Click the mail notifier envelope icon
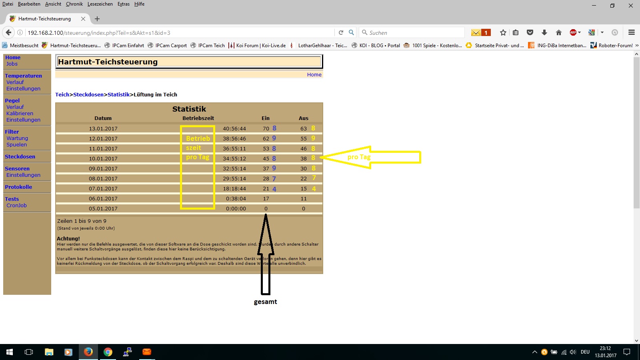Viewport: 640px width, 360px height. [x=476, y=32]
